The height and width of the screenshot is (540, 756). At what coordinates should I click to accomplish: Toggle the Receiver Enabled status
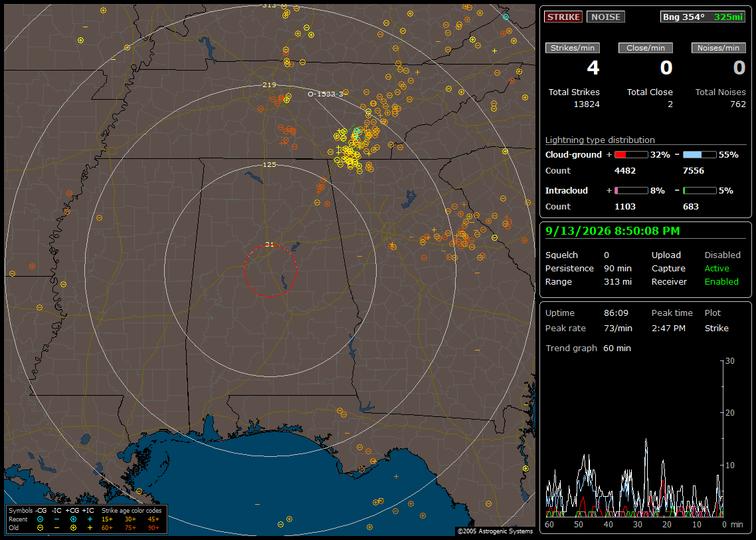click(721, 282)
